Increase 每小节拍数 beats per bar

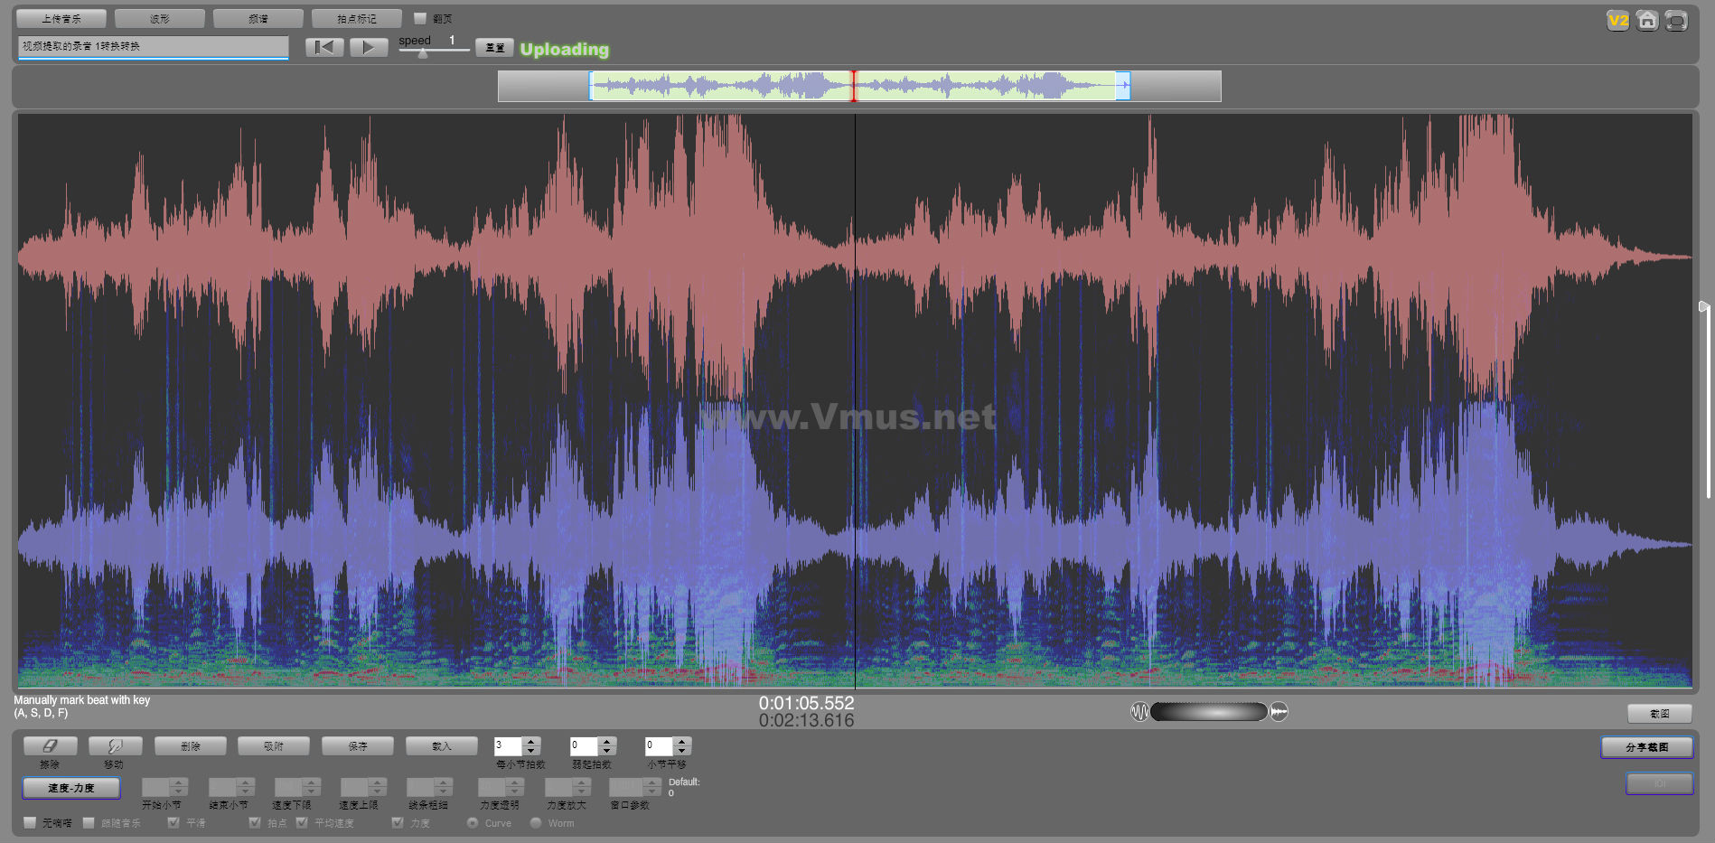tap(531, 742)
